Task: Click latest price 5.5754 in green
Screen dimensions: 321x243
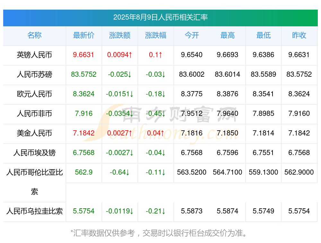Action: [x=84, y=211]
